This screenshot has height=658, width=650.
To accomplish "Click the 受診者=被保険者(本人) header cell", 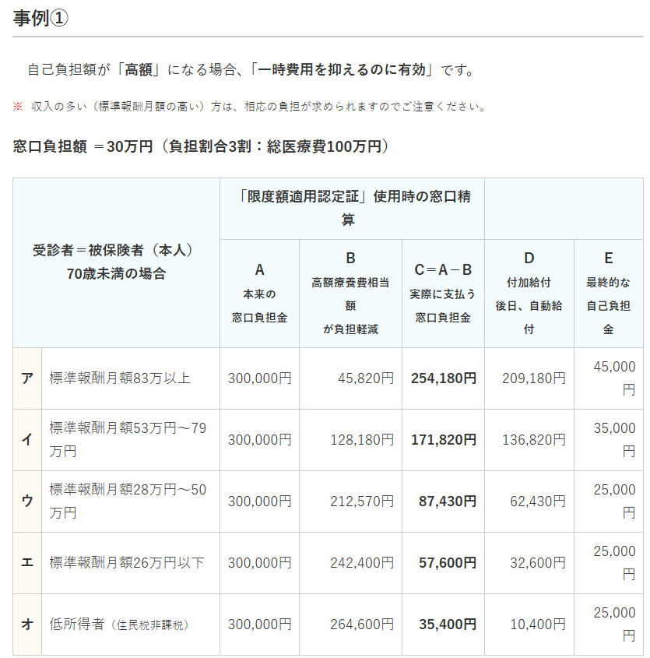I will click(116, 262).
